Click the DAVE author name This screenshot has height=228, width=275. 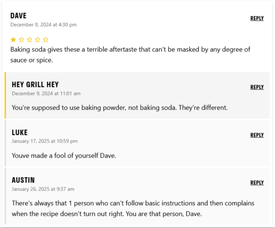(x=18, y=16)
